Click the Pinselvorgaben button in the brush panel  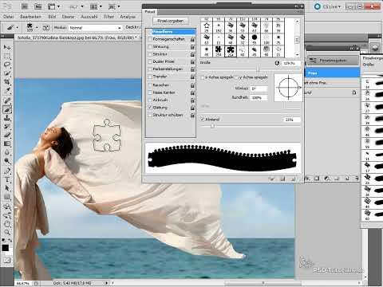click(171, 21)
